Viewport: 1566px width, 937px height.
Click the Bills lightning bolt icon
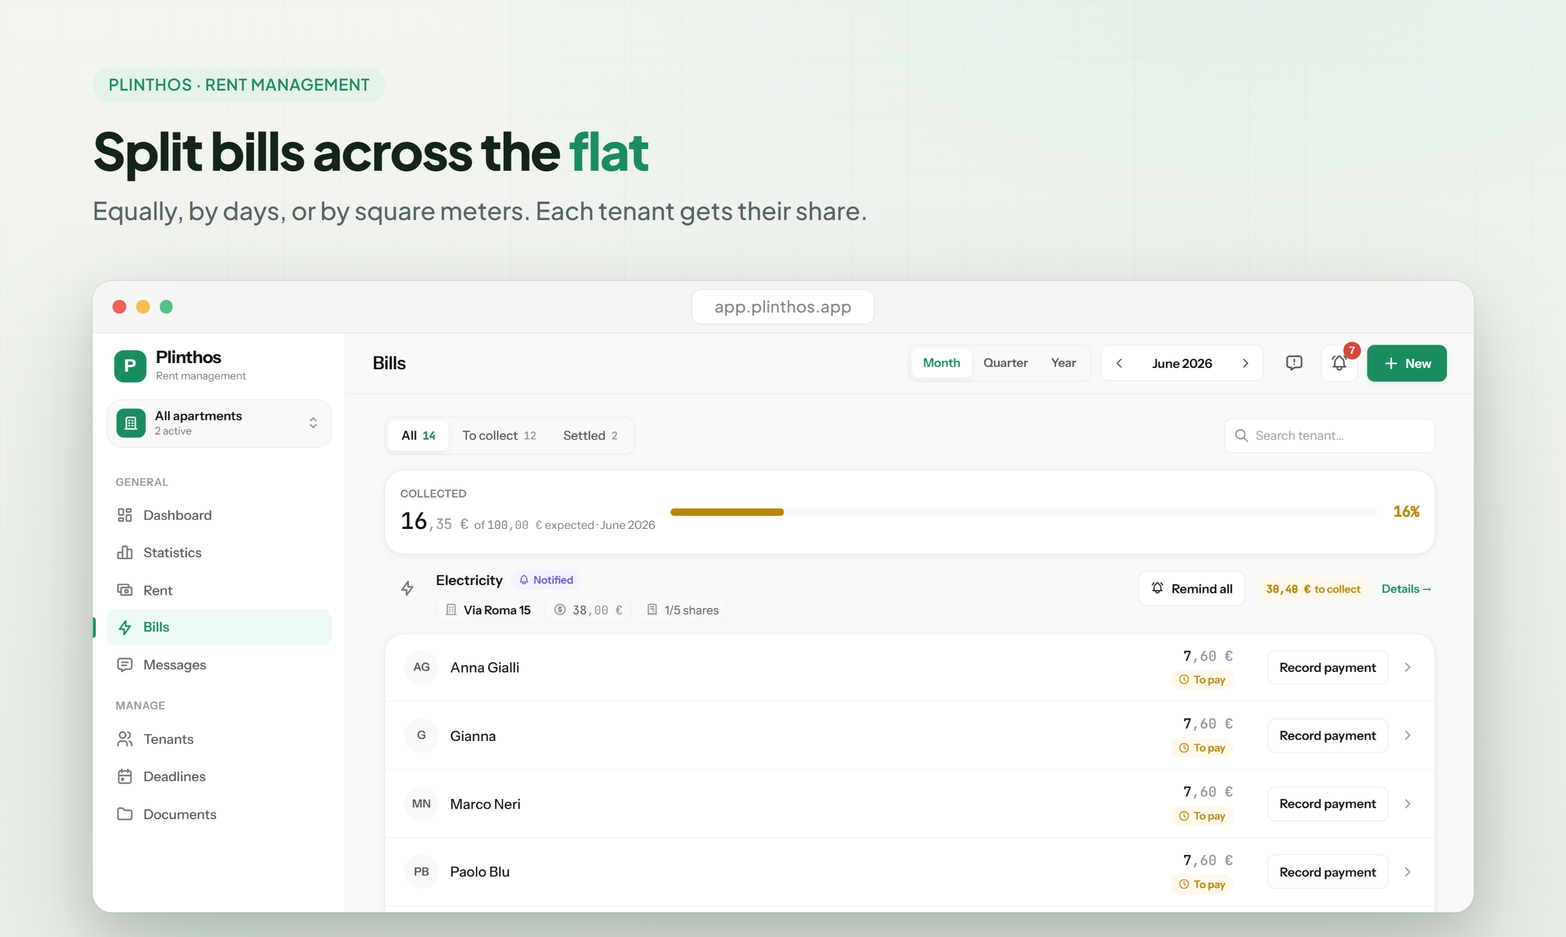(x=125, y=627)
